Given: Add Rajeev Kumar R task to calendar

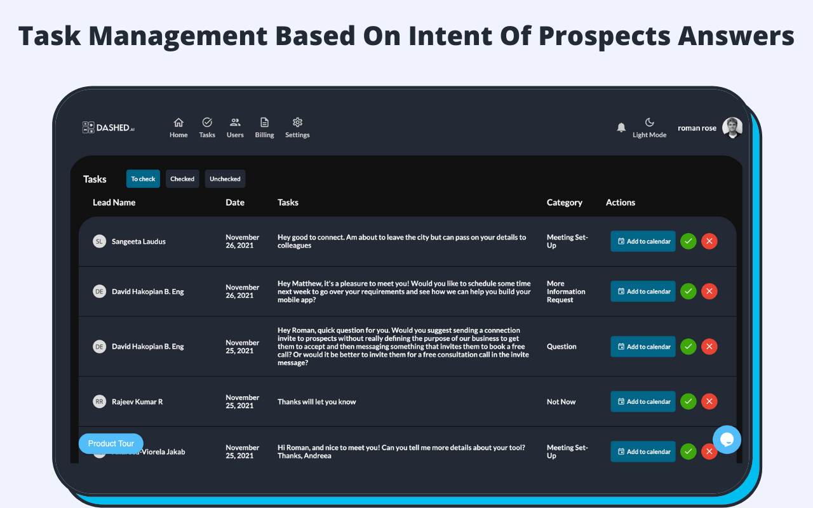Looking at the screenshot, I should pyautogui.click(x=643, y=401).
